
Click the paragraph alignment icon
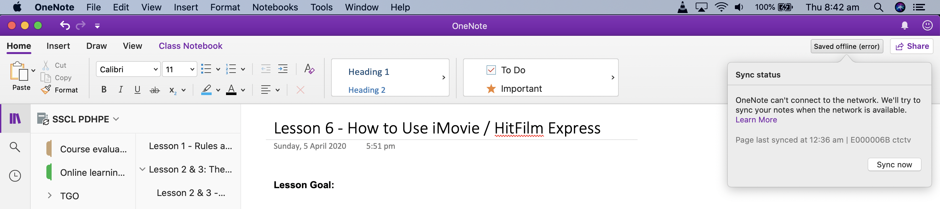click(x=266, y=90)
